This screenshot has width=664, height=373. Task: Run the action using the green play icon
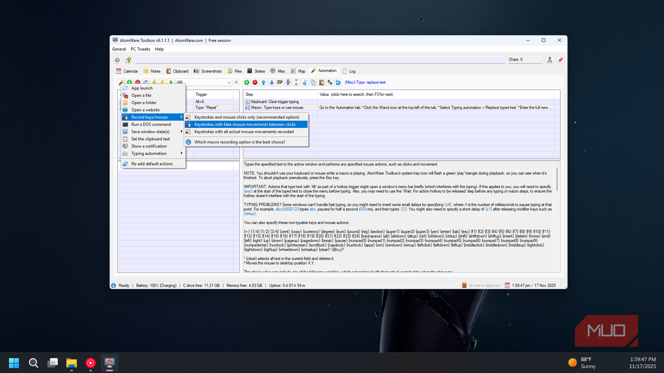(x=171, y=82)
